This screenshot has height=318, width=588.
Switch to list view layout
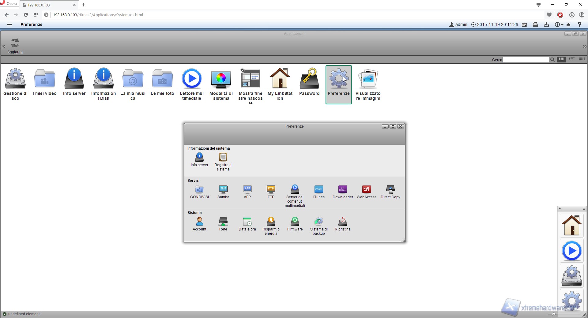[x=571, y=59]
